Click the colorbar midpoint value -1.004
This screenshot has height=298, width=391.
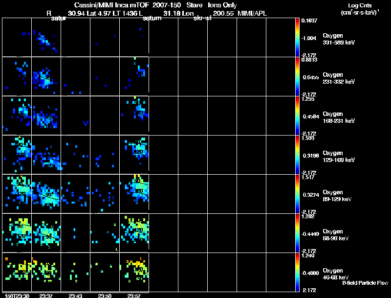pos(309,38)
